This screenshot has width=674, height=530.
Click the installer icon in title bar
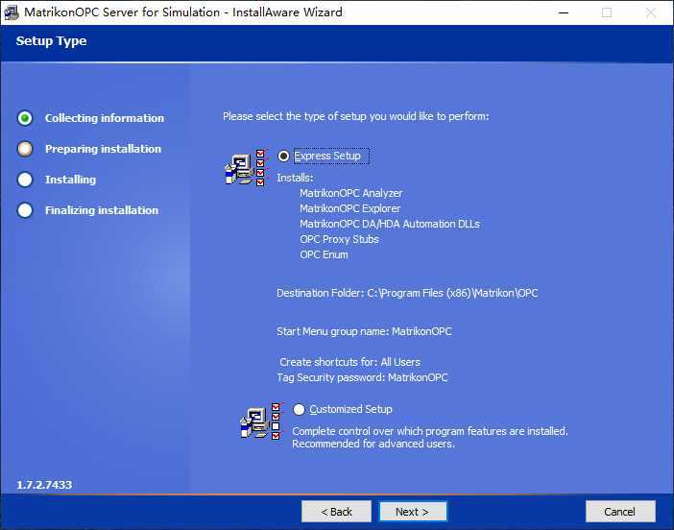point(11,12)
